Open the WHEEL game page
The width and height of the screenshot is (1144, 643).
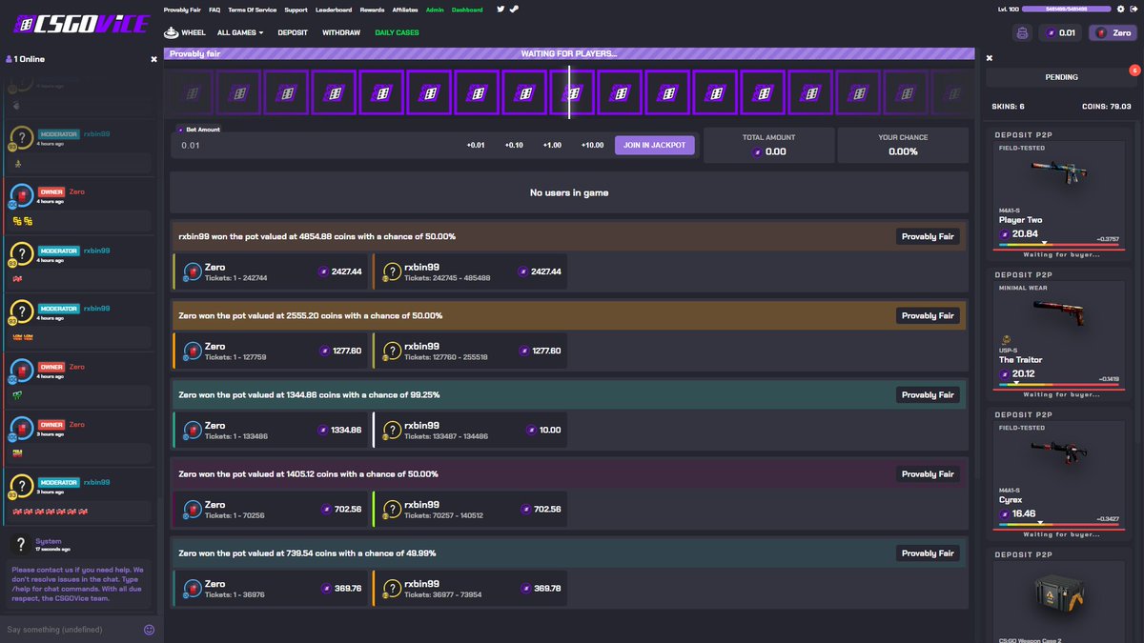[185, 32]
